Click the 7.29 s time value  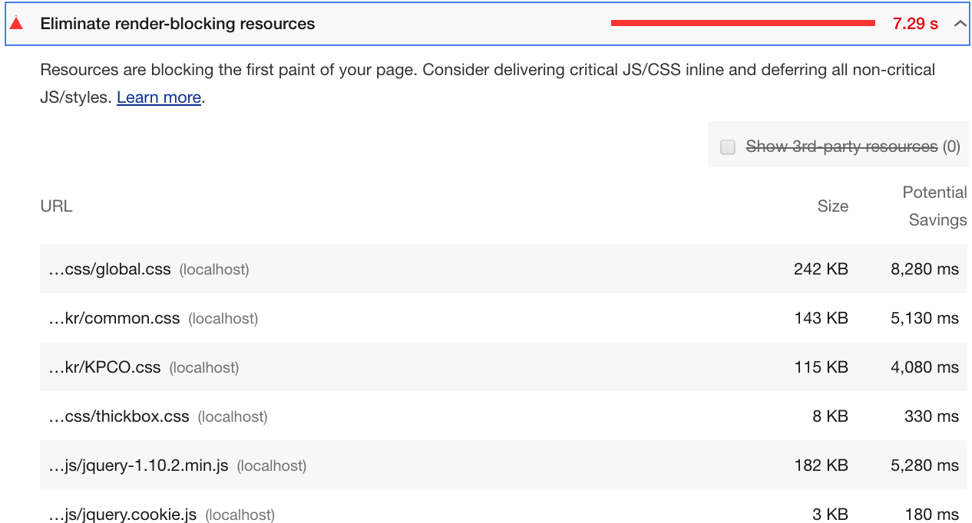pos(915,24)
